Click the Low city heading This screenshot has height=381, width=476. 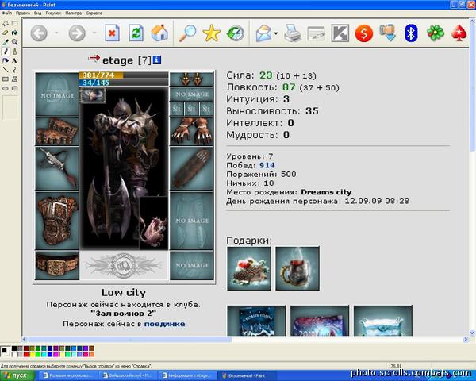pos(124,292)
